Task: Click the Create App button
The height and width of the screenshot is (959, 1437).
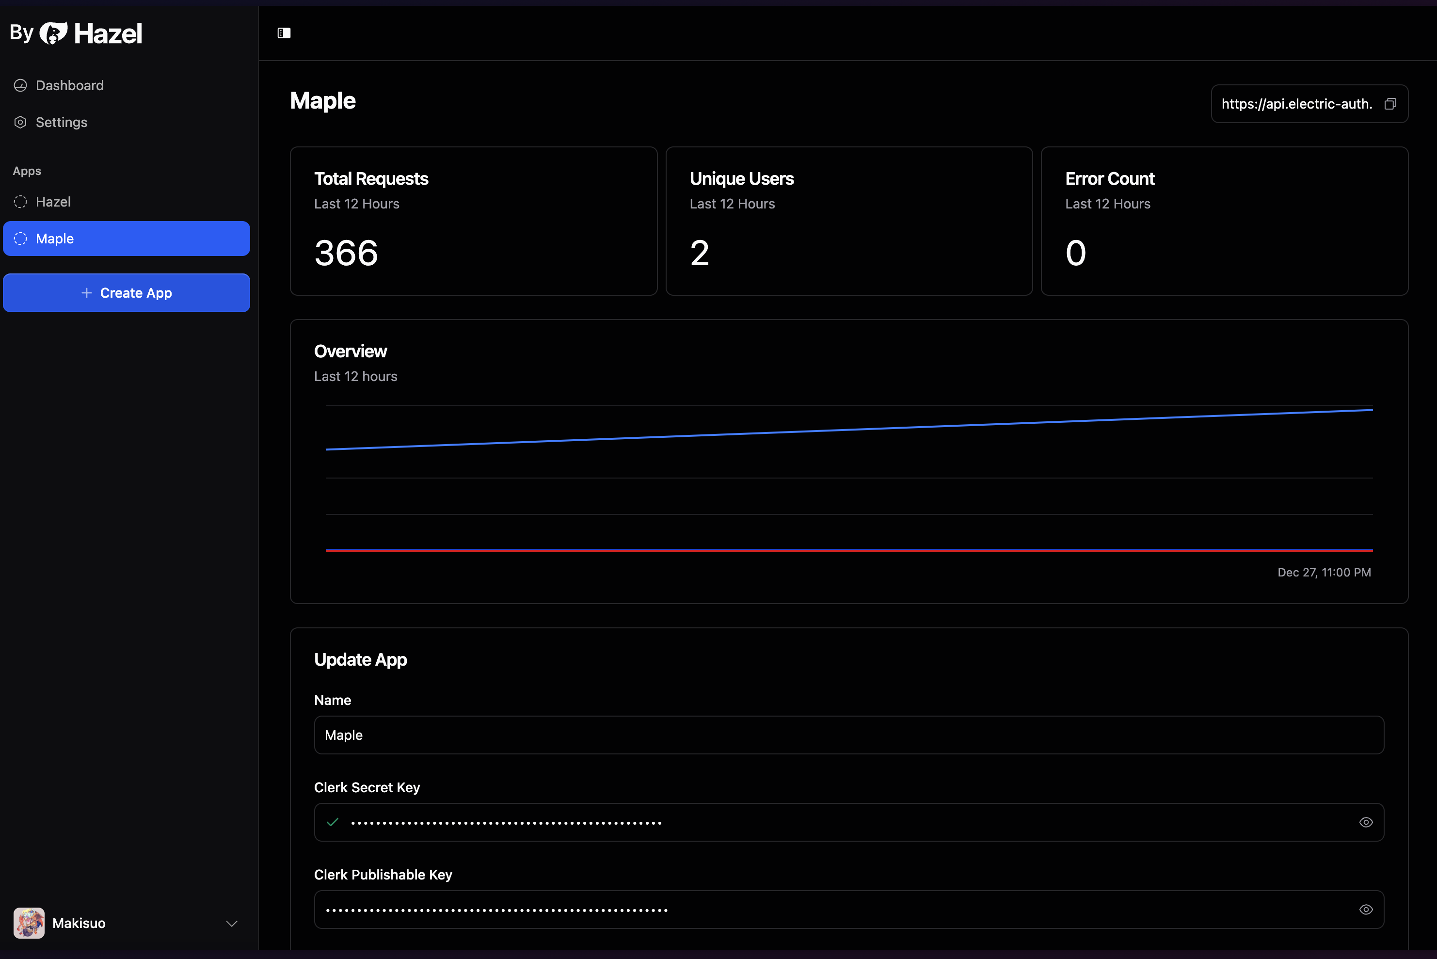Action: 127,292
